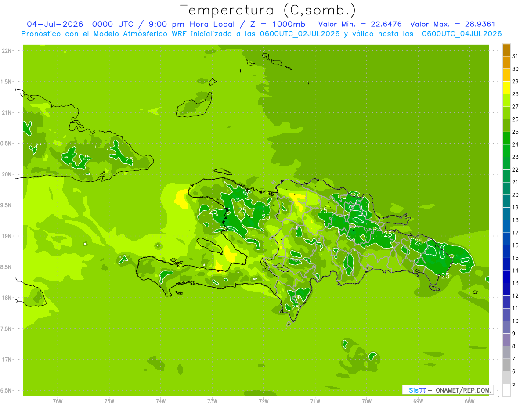
Task: Click the 'ONAMET/REP.DOM.' credit label
Action: tap(462, 390)
